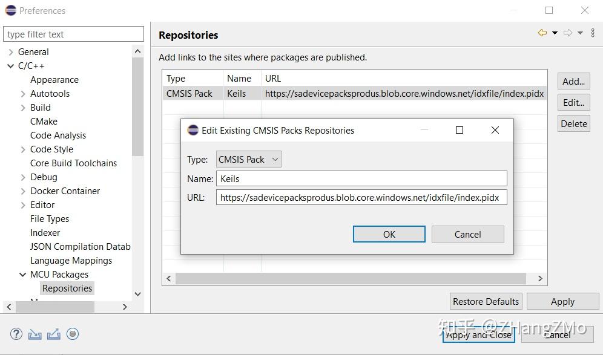The width and height of the screenshot is (603, 355).
Task: Expand the Autotools tree node
Action: coord(23,94)
